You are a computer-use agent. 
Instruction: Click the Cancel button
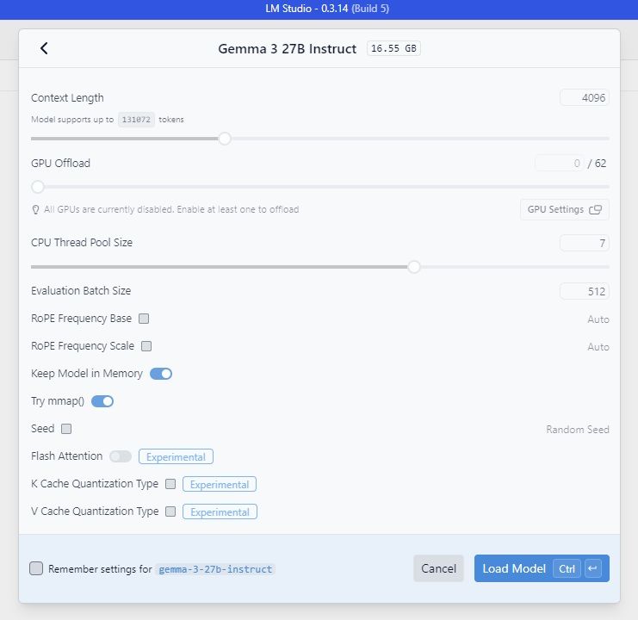point(438,568)
